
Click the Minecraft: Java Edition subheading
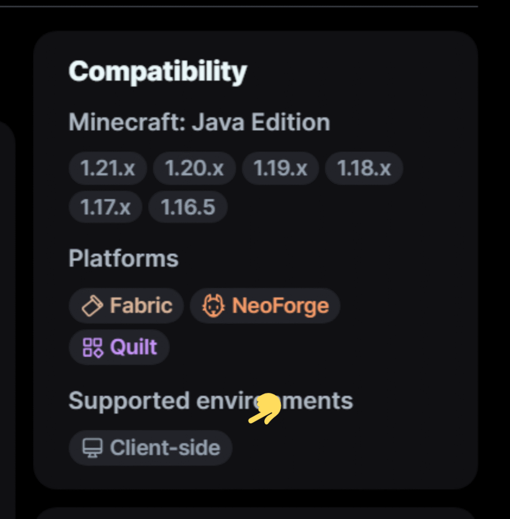(199, 122)
